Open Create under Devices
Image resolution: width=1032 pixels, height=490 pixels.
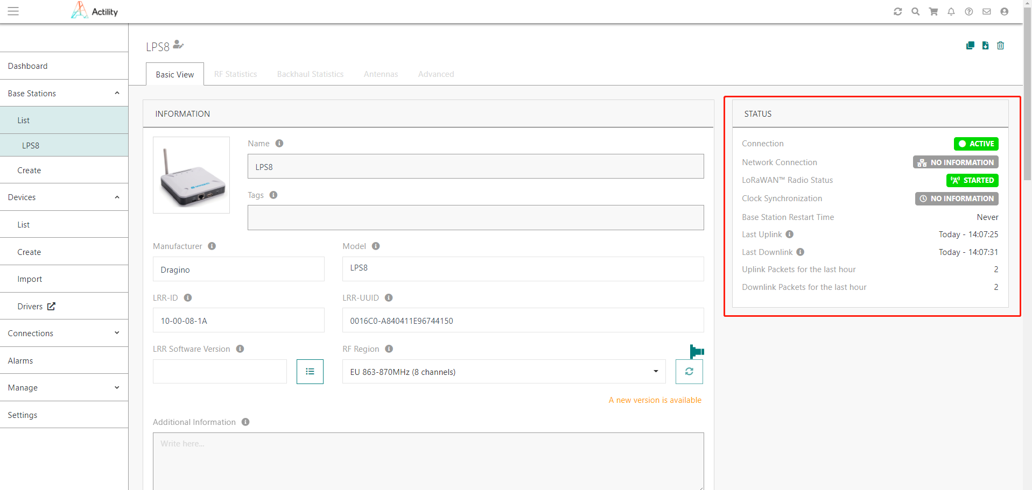(64, 252)
